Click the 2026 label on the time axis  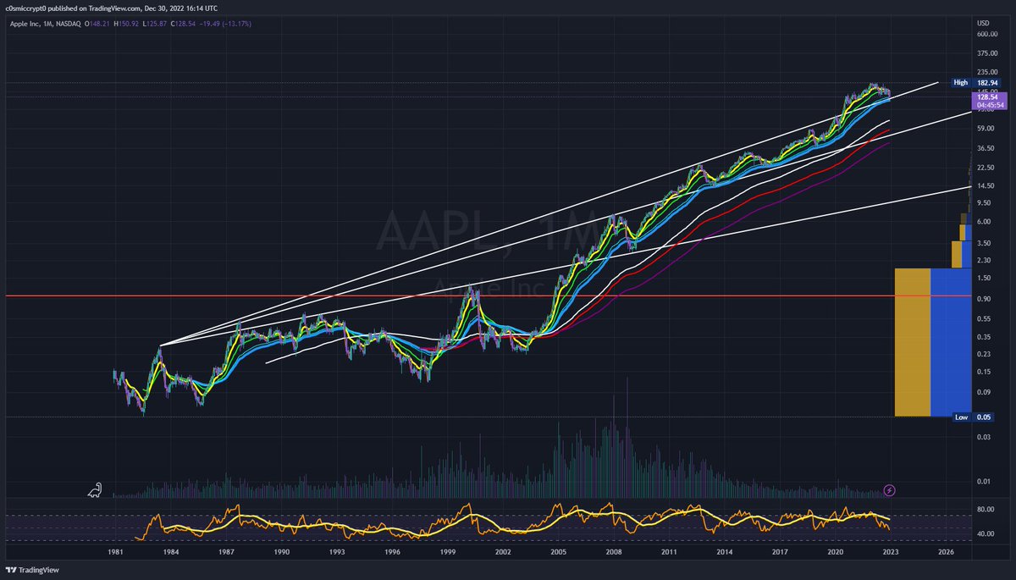946,551
